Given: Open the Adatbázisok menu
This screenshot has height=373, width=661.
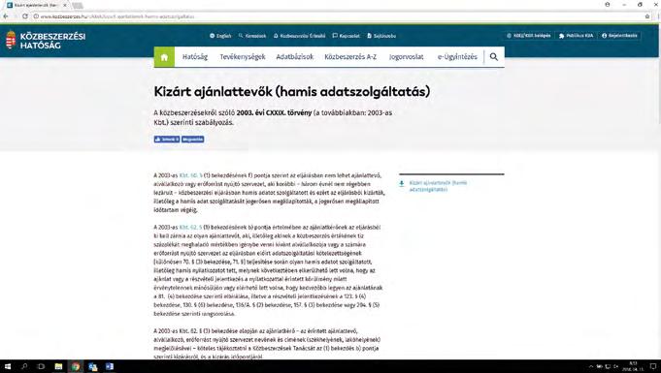Looking at the screenshot, I should pyautogui.click(x=295, y=57).
